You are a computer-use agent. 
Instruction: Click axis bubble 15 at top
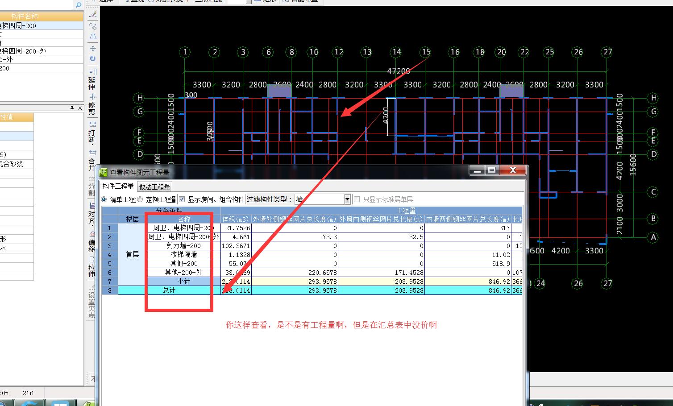coord(426,52)
